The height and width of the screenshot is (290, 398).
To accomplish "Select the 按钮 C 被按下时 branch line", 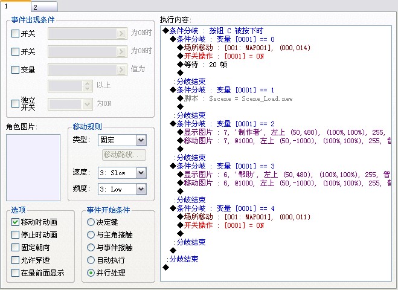I will [x=213, y=31].
